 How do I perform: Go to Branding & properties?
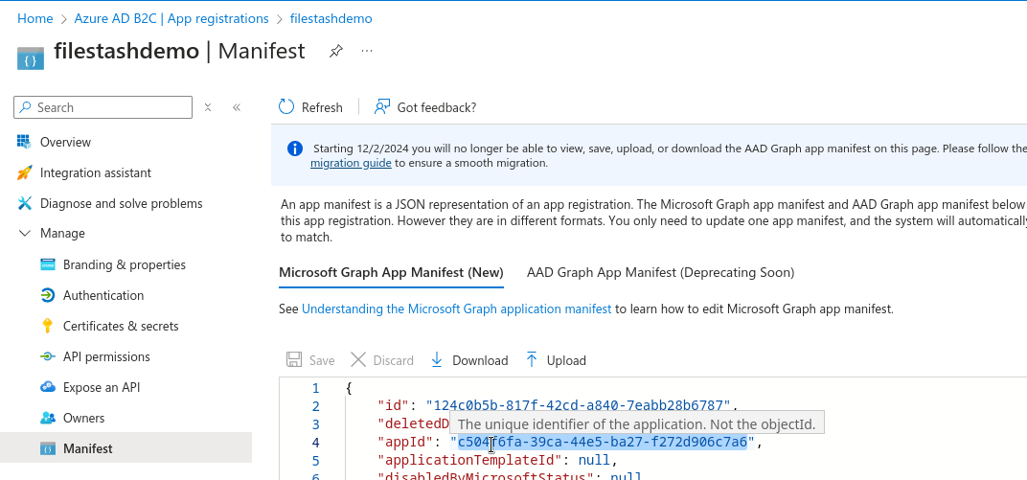coord(126,264)
